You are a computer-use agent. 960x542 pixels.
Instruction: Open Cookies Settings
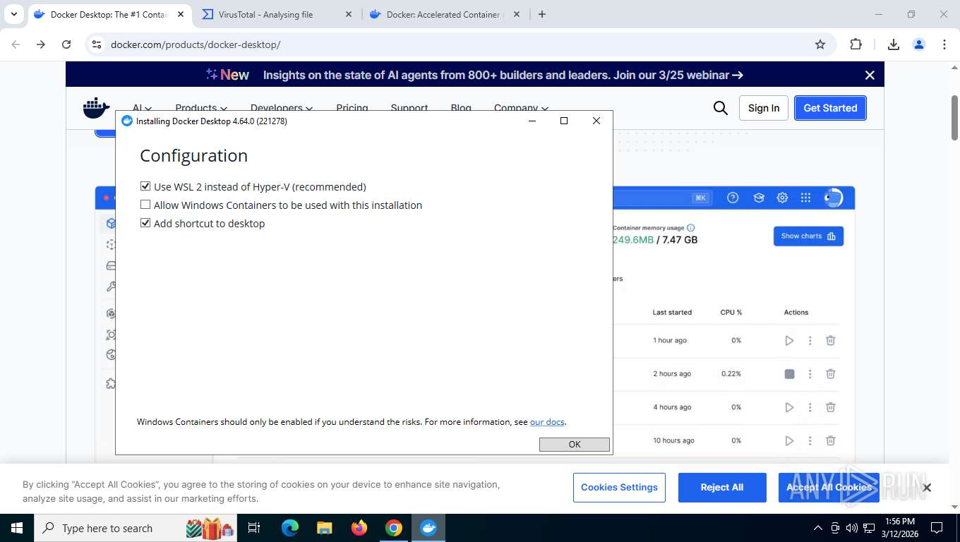tap(619, 488)
